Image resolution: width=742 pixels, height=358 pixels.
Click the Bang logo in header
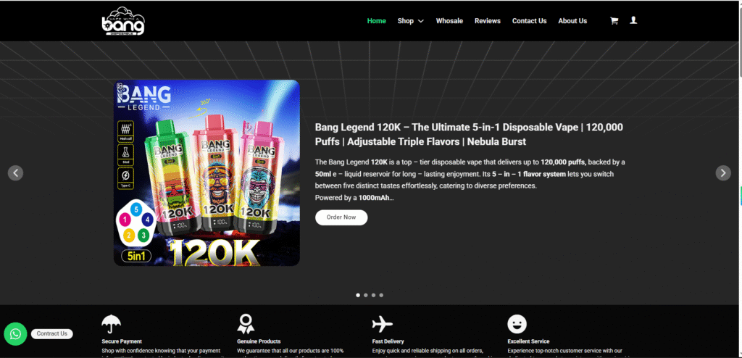pyautogui.click(x=123, y=21)
